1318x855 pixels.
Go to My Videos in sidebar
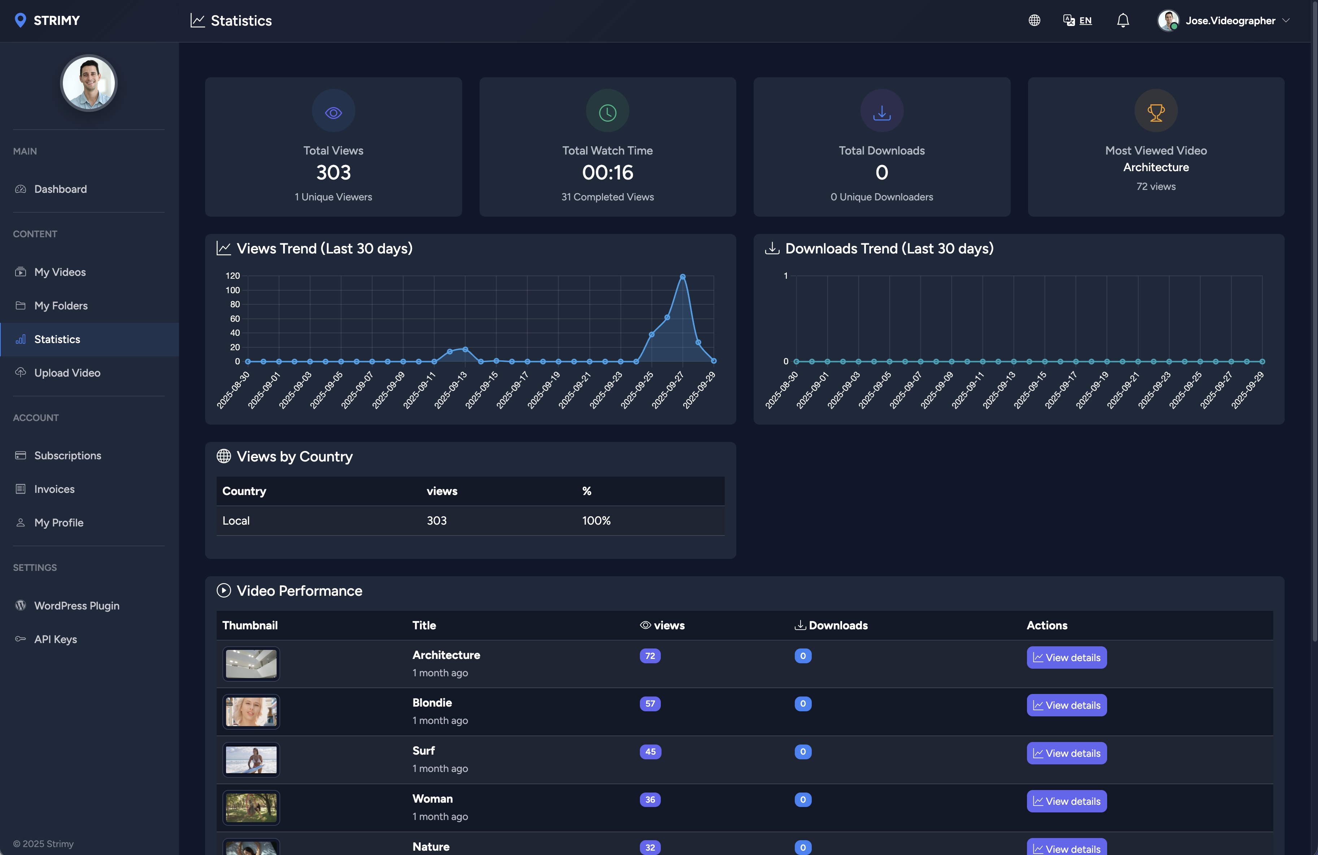(60, 272)
